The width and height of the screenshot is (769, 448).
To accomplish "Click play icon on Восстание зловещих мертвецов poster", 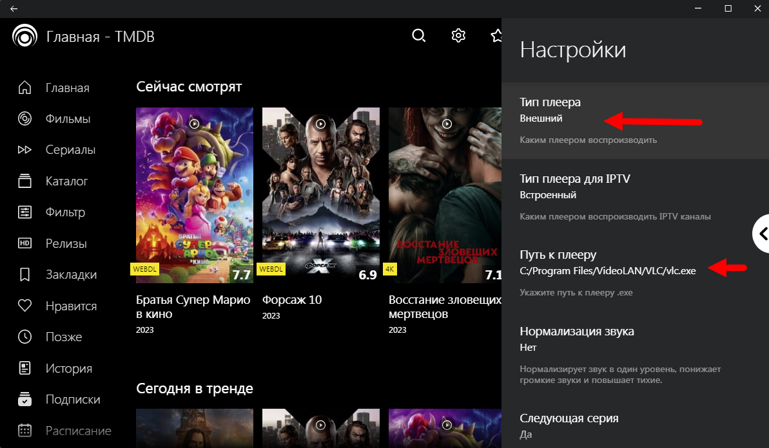I will pos(447,124).
